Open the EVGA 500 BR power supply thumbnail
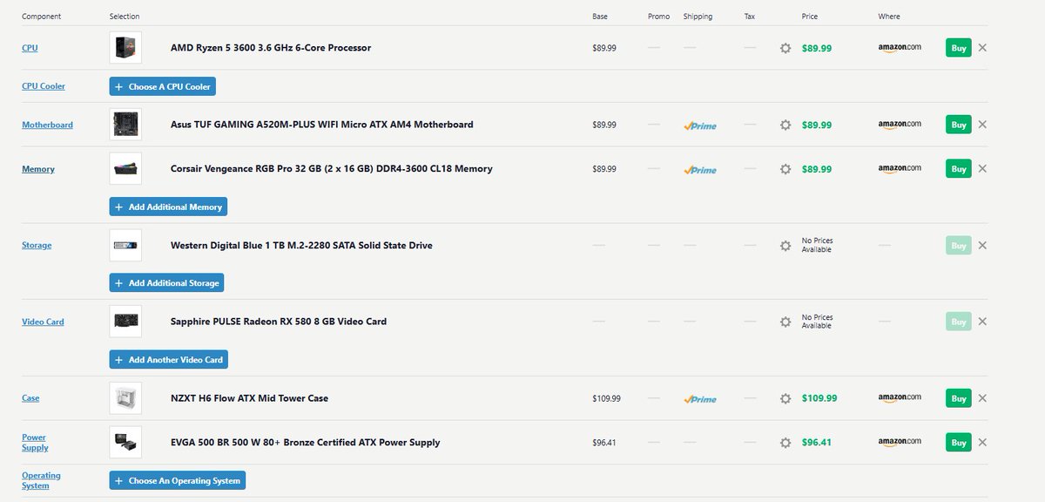This screenshot has height=502, width=1045. point(125,443)
